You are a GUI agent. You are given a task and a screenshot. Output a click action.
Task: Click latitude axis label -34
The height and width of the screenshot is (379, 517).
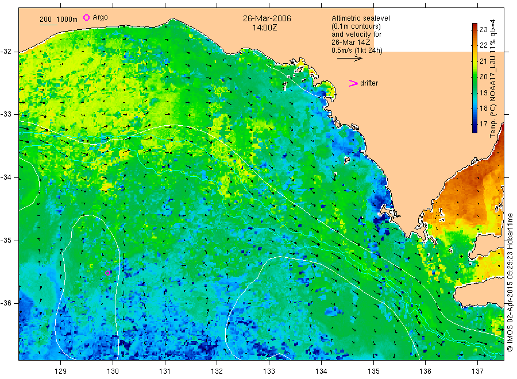6,177
